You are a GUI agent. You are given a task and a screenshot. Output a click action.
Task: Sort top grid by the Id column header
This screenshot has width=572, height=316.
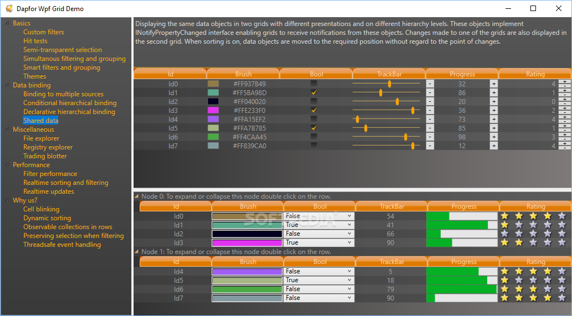(x=170, y=74)
